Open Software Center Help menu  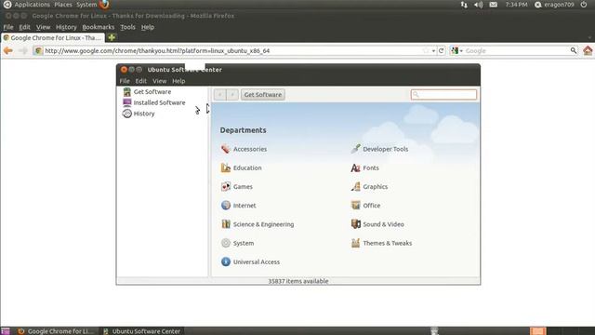coord(178,81)
